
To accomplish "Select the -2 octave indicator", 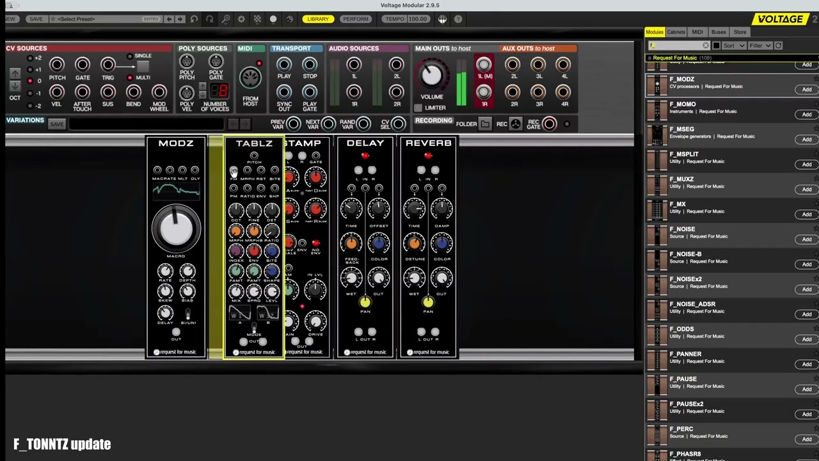I will tap(29, 106).
